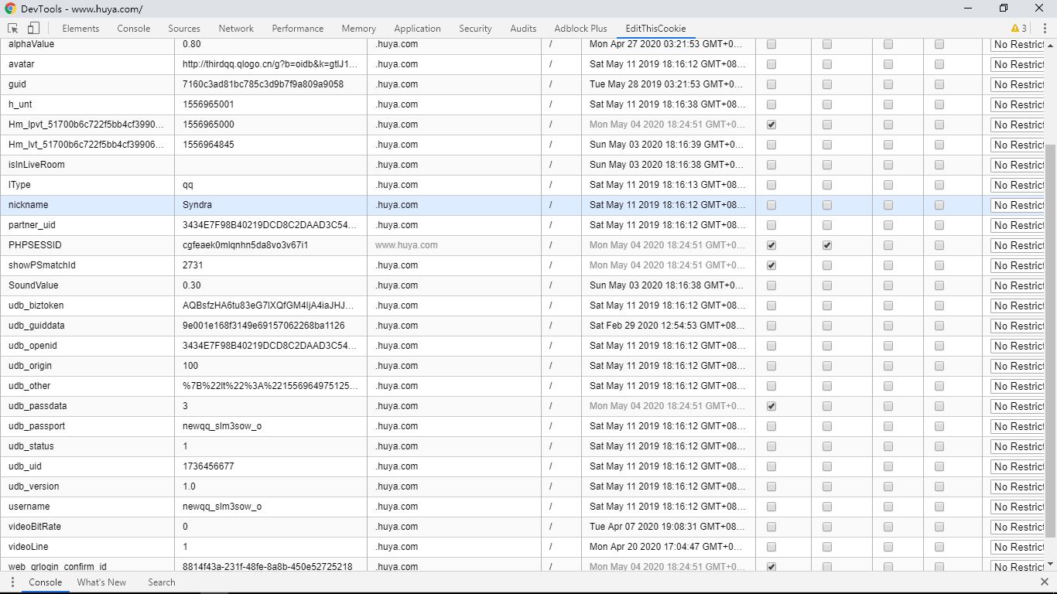Select the nickname value cell Syndra

(x=271, y=205)
